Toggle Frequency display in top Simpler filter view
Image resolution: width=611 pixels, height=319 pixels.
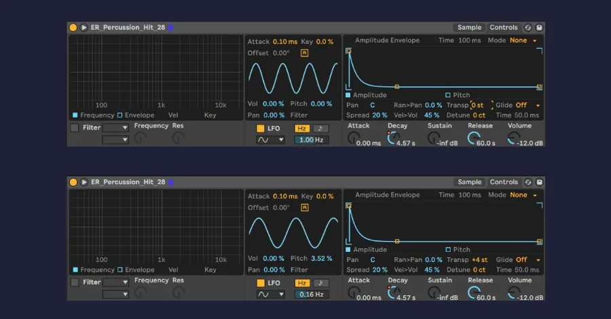coord(75,115)
